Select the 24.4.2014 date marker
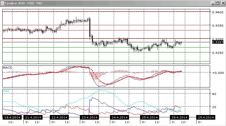The image size is (226, 126). (119, 117)
